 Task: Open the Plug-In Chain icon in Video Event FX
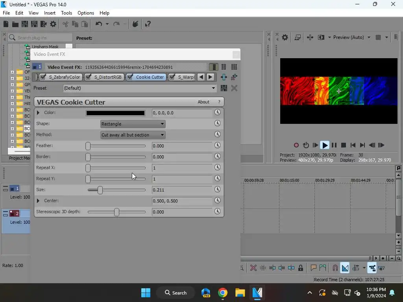224,77
